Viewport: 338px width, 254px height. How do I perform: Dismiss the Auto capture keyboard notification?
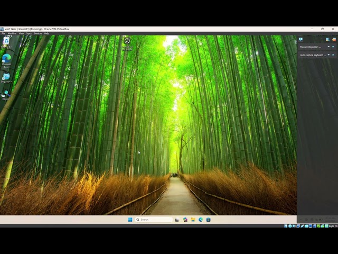pos(333,55)
